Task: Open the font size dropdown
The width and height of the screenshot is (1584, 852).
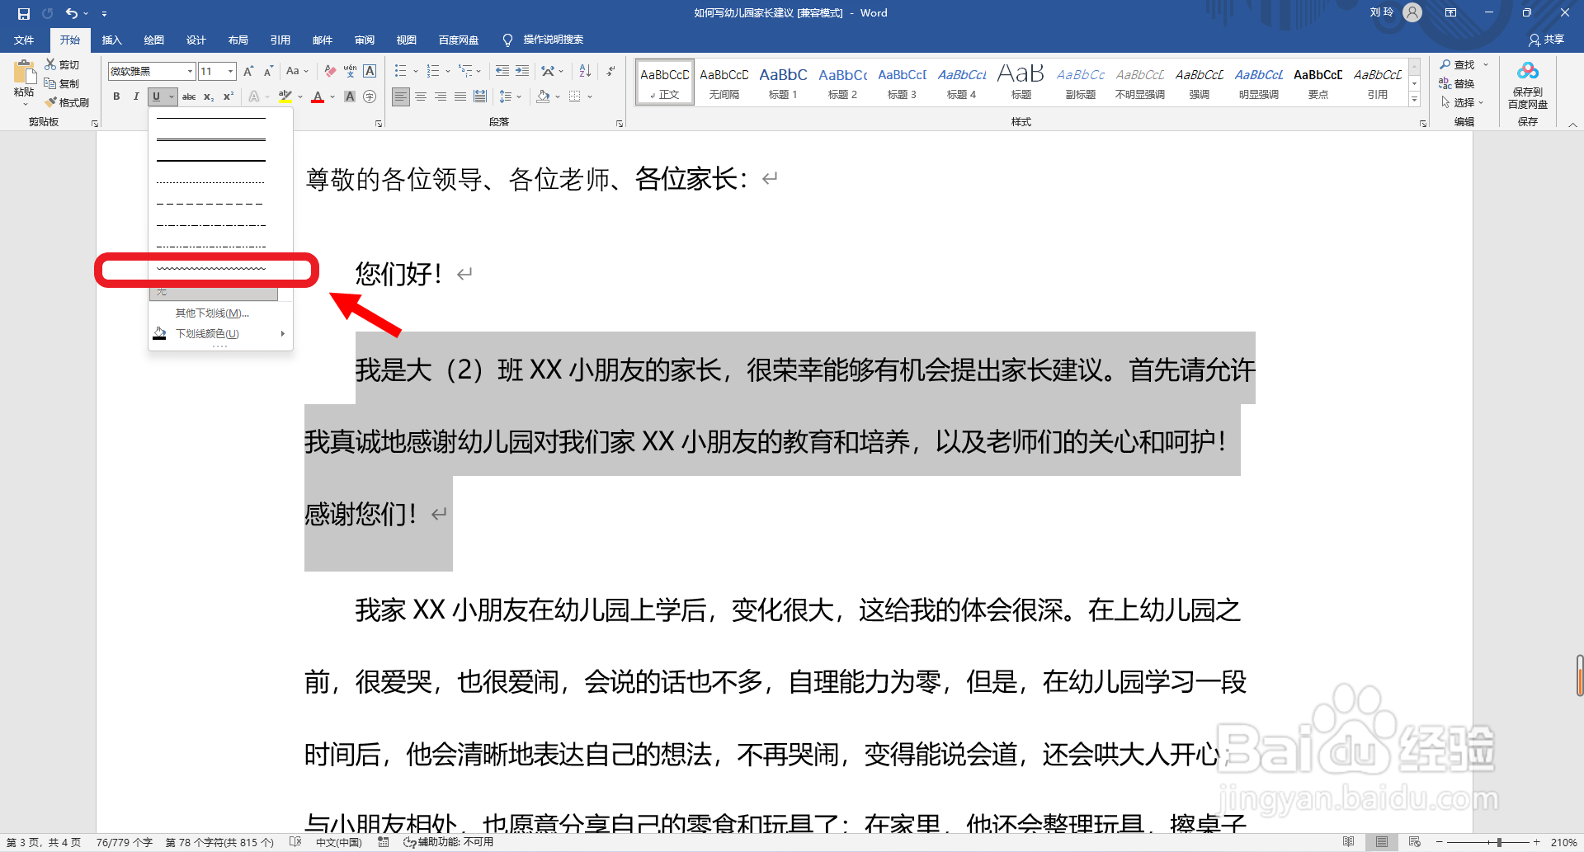Action: (229, 71)
